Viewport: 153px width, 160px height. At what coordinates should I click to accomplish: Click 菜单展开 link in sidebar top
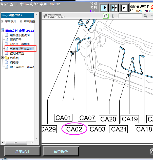11,21
